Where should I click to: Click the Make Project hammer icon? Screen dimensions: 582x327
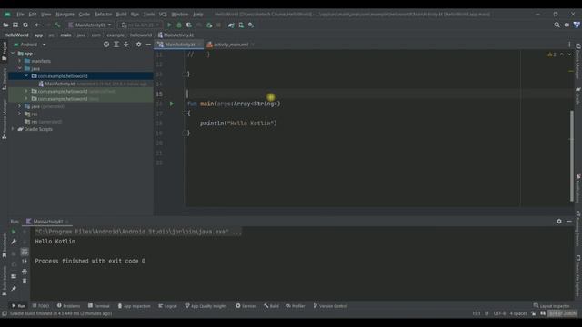57,25
